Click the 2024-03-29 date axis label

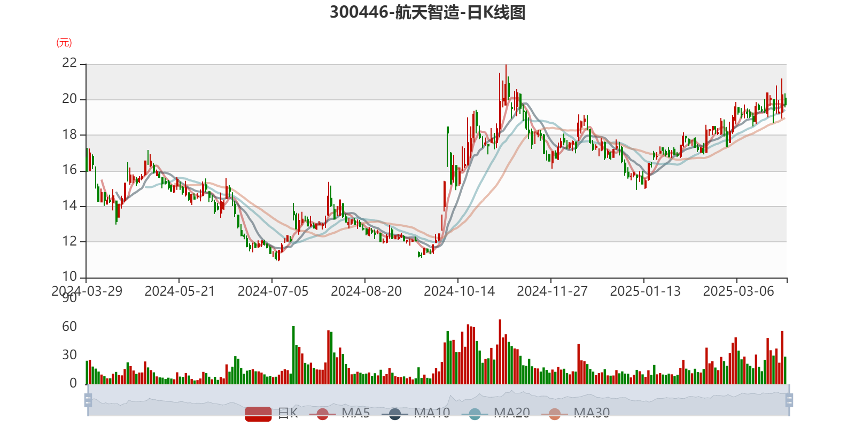(x=87, y=291)
